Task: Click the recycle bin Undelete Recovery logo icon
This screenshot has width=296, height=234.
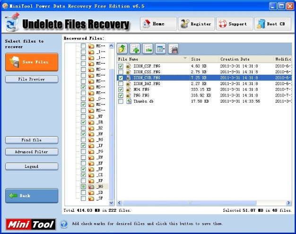Action: (12, 23)
